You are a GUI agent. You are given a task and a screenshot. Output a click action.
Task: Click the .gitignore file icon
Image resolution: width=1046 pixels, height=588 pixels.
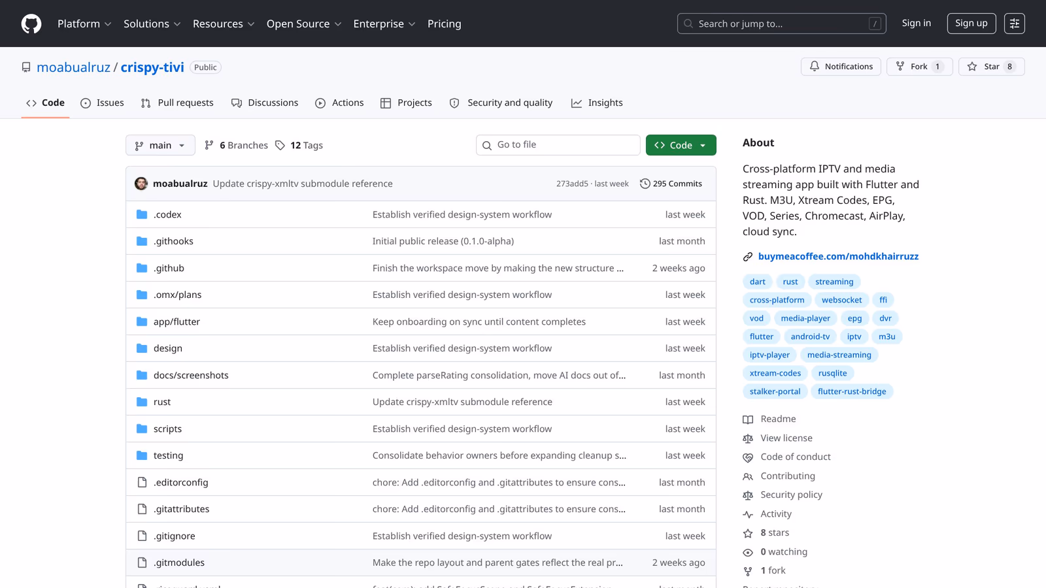[142, 536]
